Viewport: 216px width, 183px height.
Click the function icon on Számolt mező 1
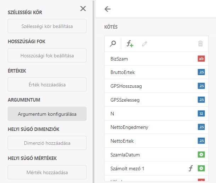click(x=191, y=169)
